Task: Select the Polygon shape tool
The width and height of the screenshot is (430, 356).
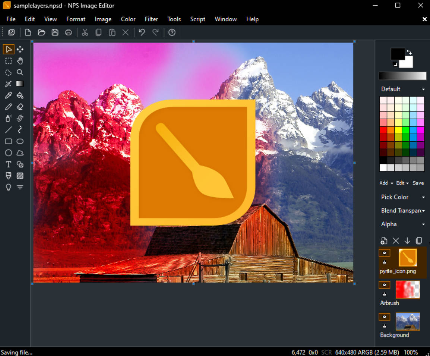Action: coord(20,153)
